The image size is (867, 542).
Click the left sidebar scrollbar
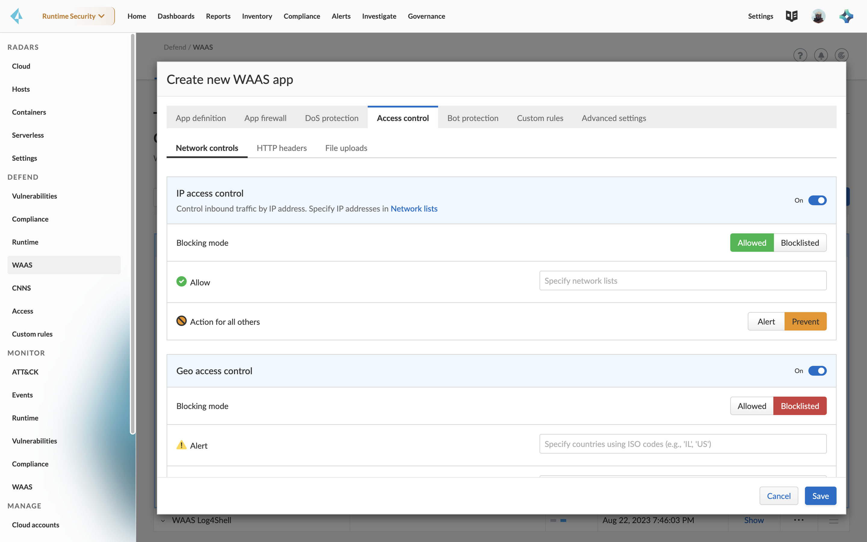(x=132, y=233)
